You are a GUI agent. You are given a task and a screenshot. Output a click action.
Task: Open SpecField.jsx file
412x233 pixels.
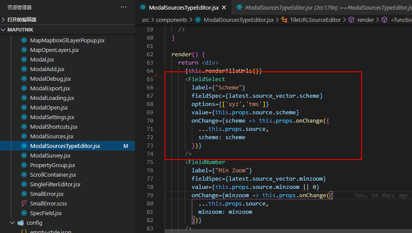point(46,213)
